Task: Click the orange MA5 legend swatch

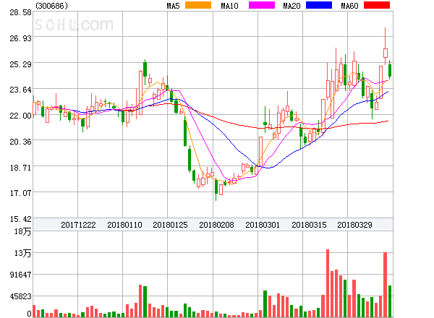Action: point(198,5)
